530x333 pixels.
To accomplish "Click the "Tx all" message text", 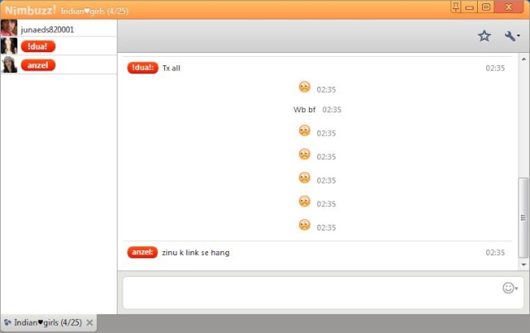I will [171, 68].
